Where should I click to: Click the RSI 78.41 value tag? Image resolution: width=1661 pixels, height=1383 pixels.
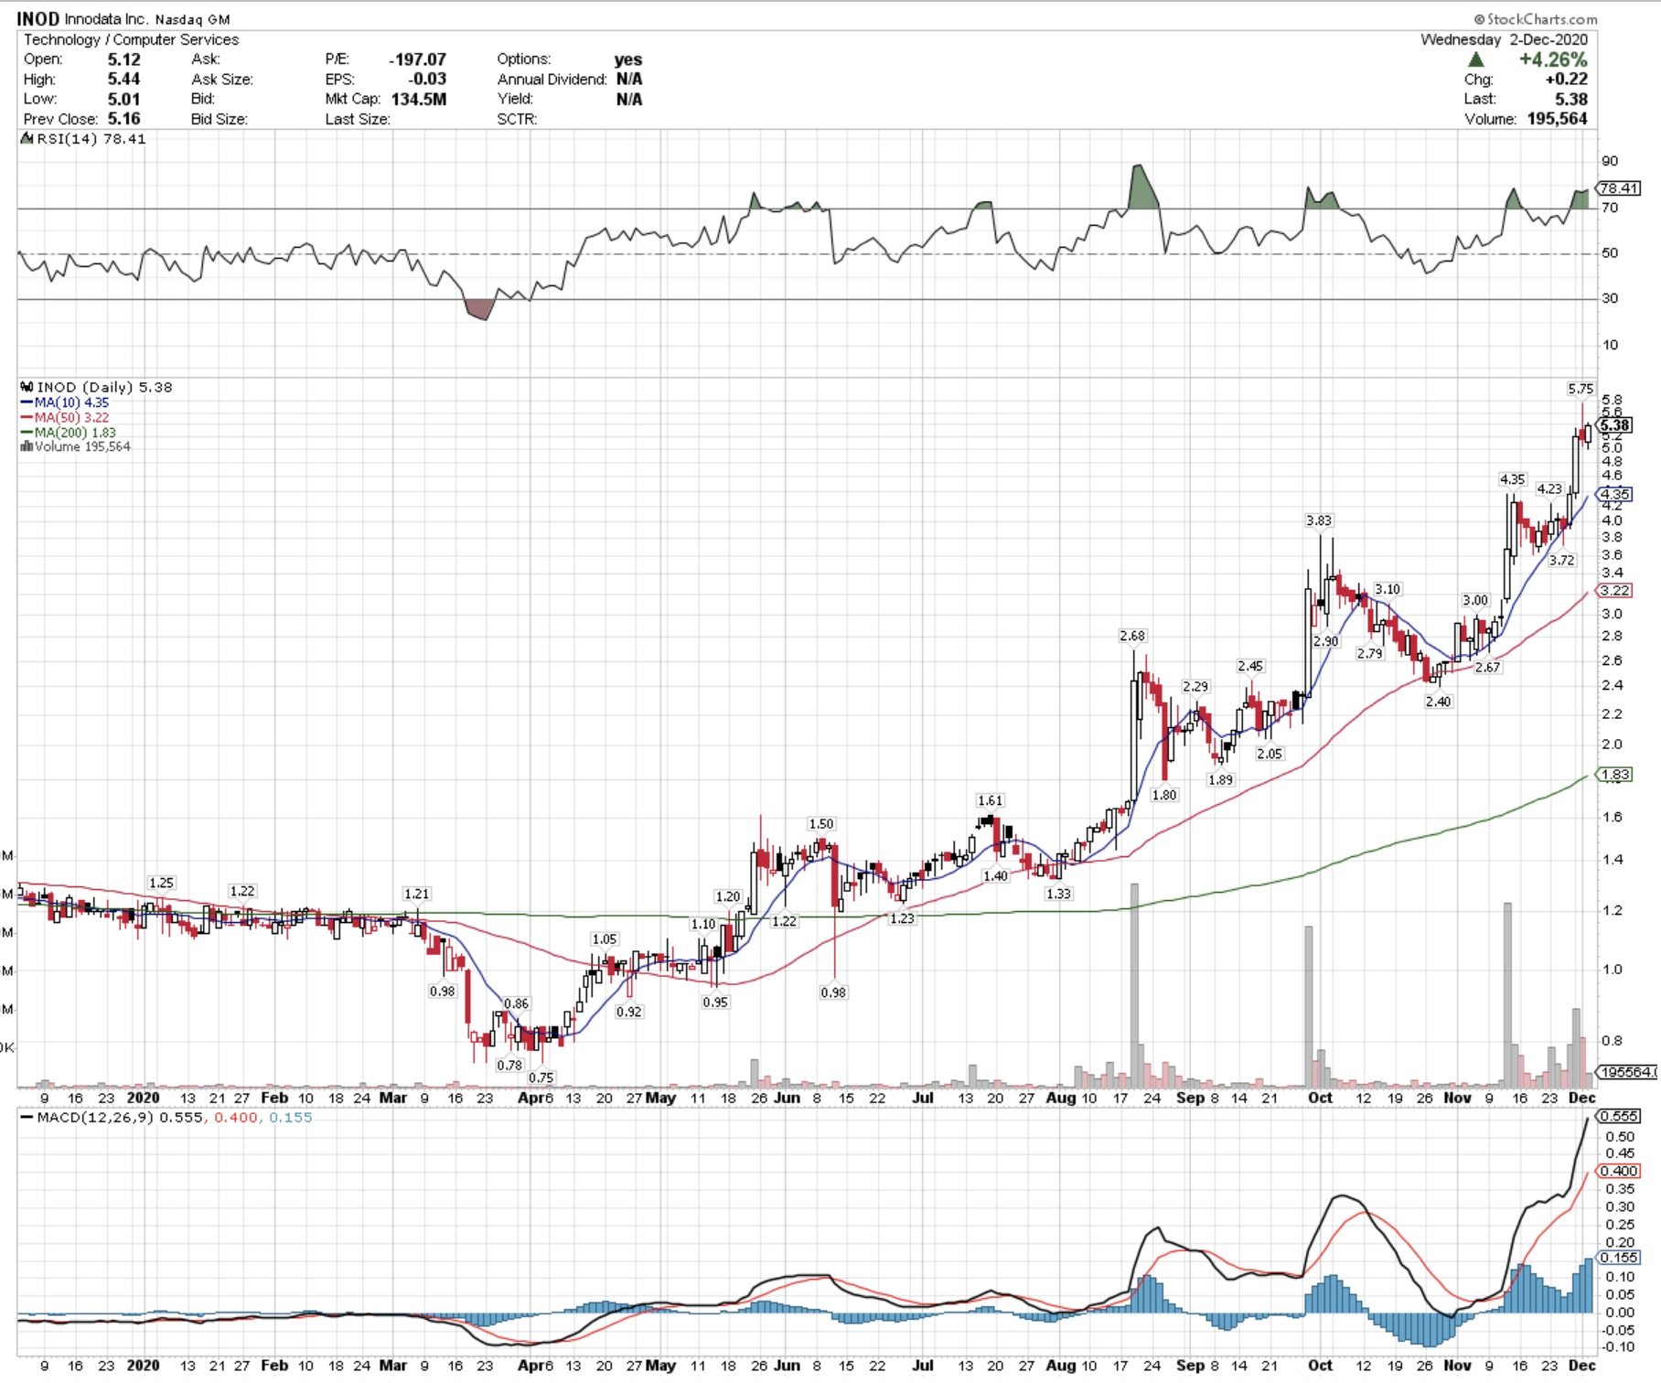tap(1618, 188)
